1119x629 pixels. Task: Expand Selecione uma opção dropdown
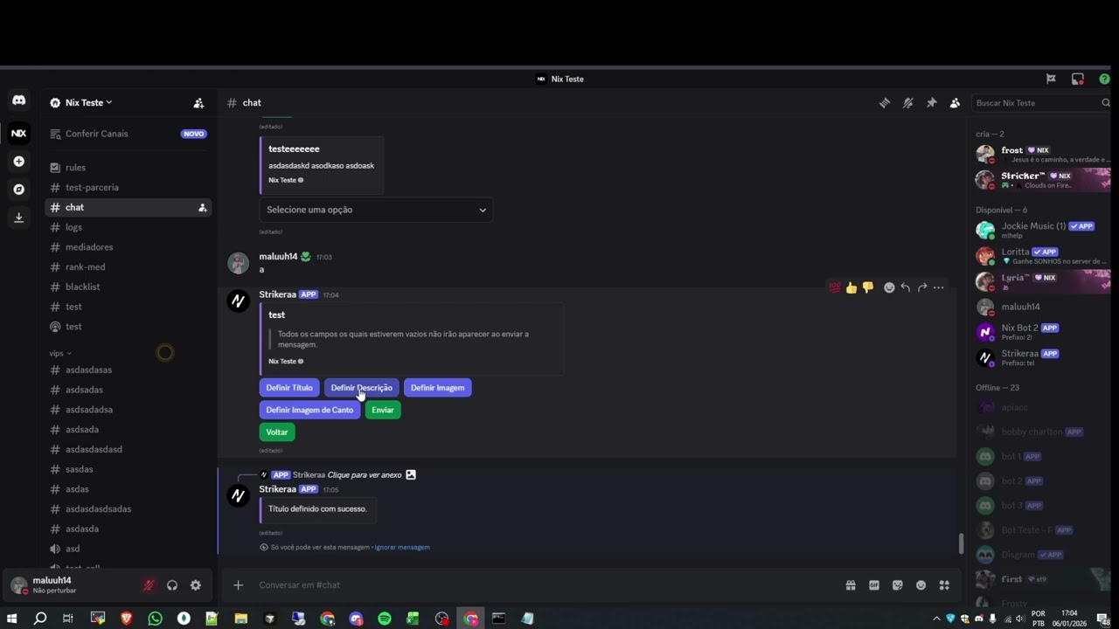tap(376, 210)
